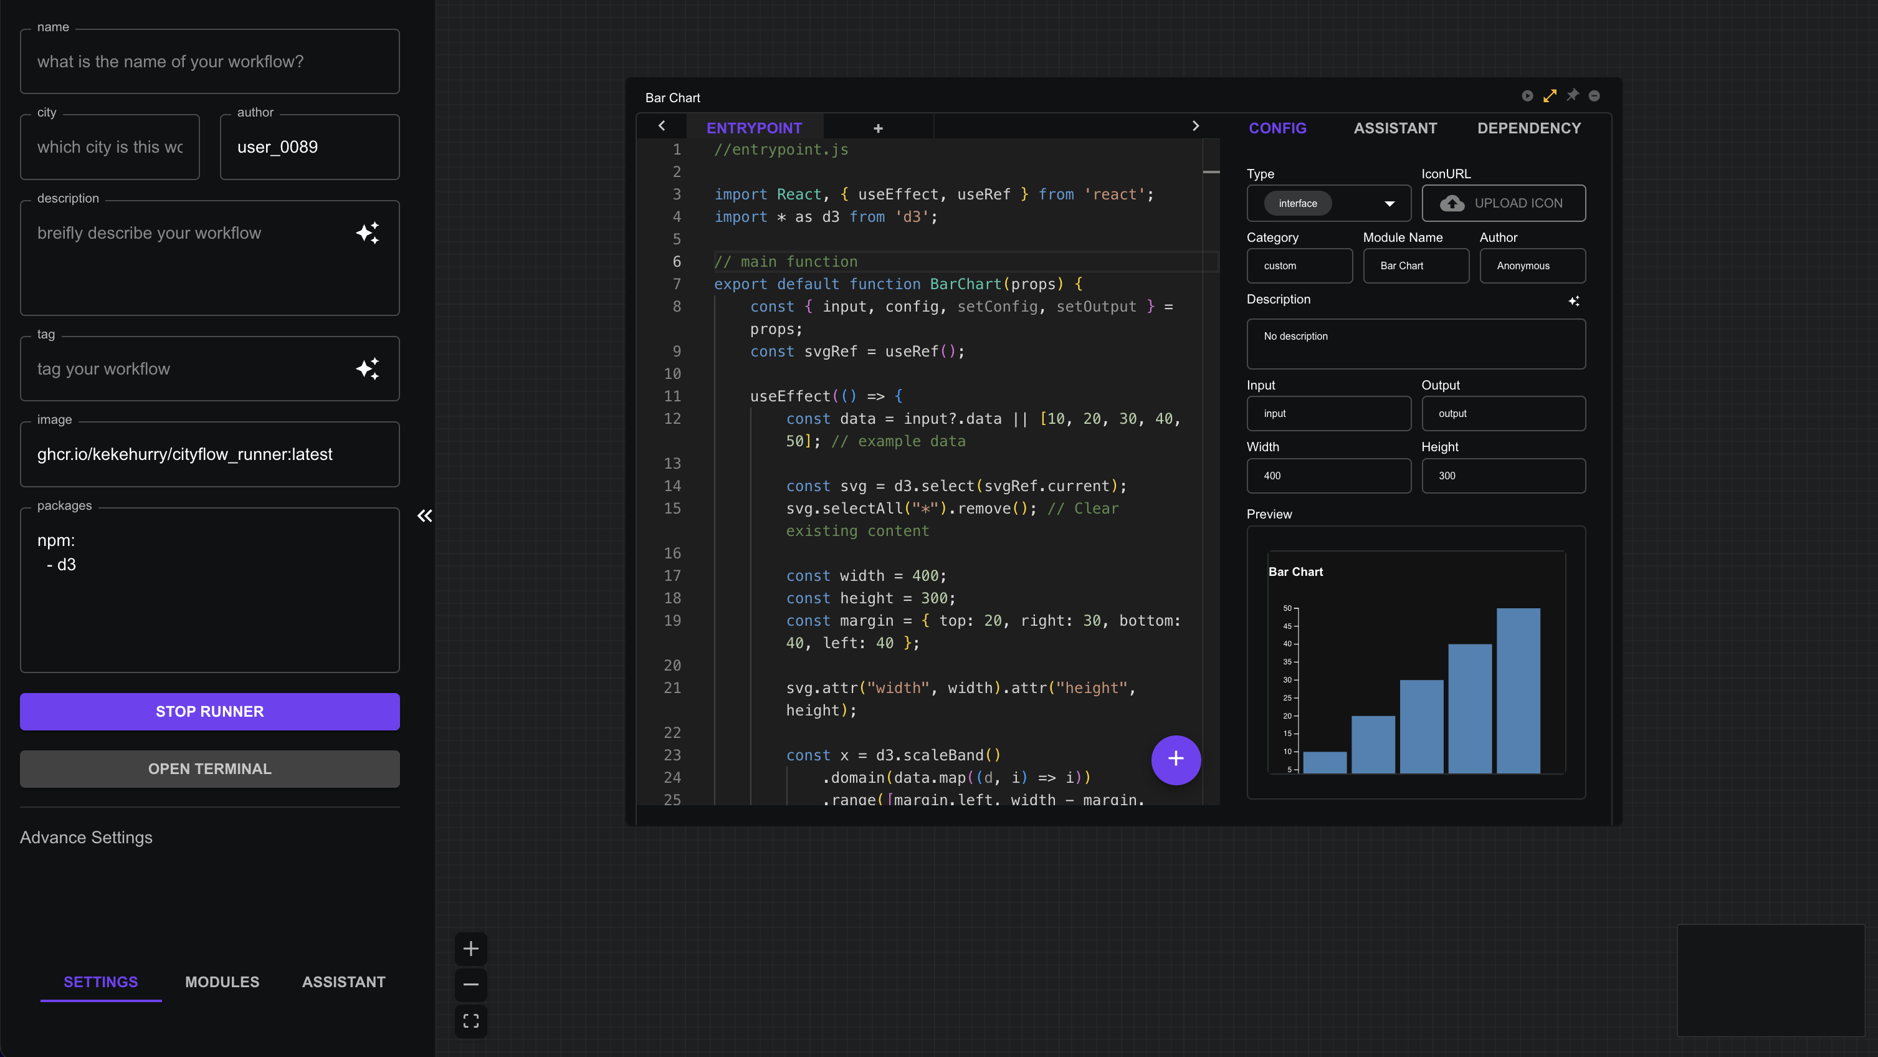The width and height of the screenshot is (1878, 1057).
Task: Open the DEPENDENCY tab
Action: (x=1530, y=128)
